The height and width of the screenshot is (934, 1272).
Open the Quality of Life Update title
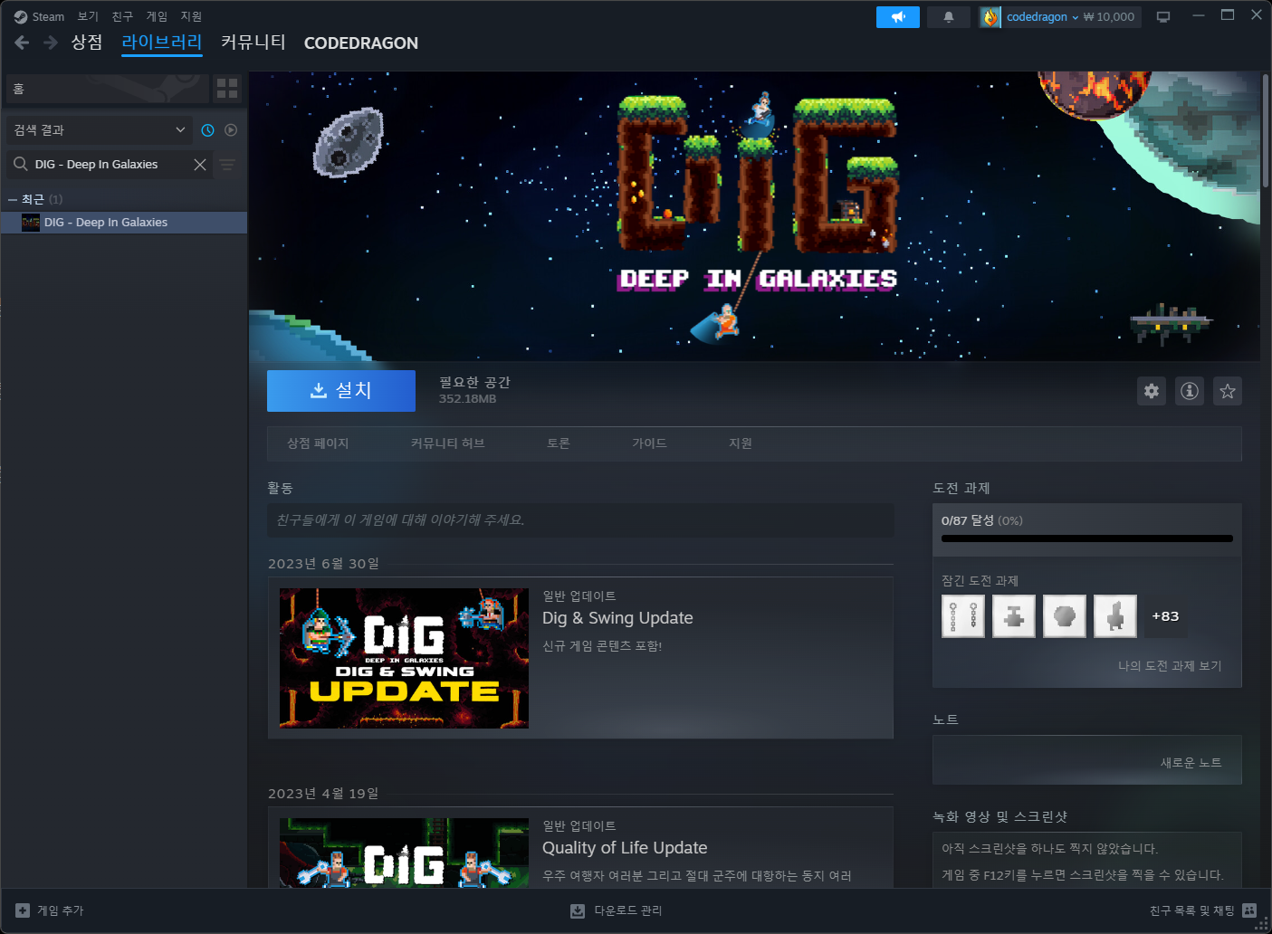(x=625, y=848)
